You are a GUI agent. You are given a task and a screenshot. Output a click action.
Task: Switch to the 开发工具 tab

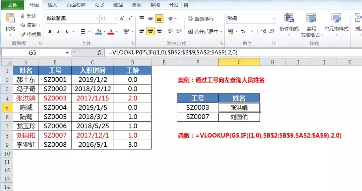point(178,5)
